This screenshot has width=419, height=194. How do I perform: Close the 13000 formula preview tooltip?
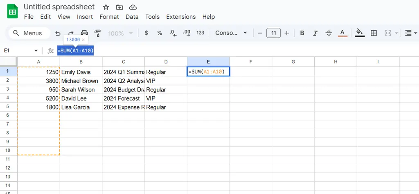tap(83, 40)
